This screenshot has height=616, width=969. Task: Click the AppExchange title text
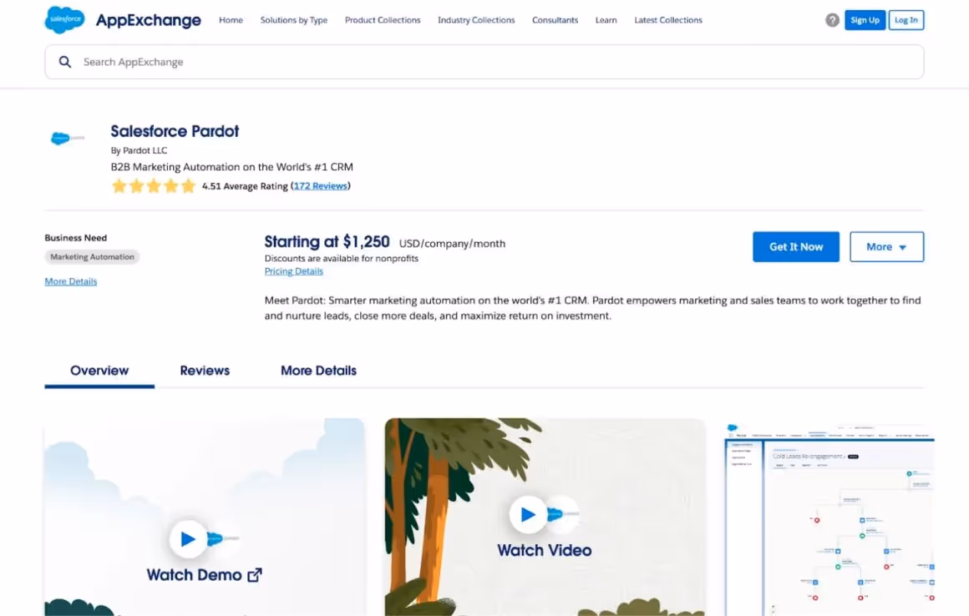pyautogui.click(x=149, y=20)
